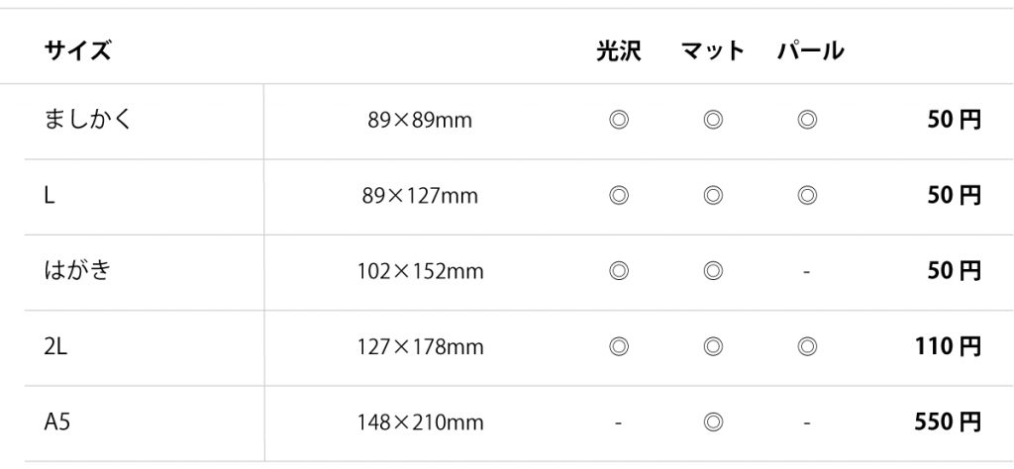The height and width of the screenshot is (469, 1014).
Task: Click the サイズ column header
Action: click(77, 49)
